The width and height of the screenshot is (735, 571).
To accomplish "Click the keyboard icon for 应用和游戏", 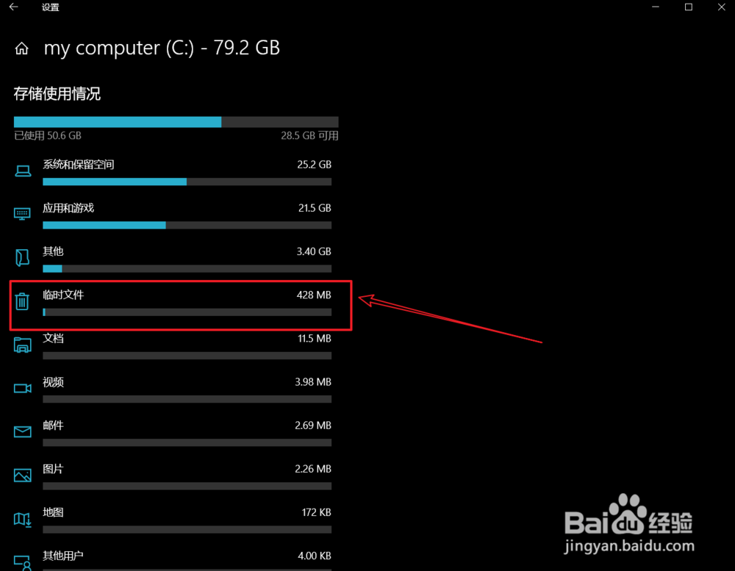I will 23,214.
